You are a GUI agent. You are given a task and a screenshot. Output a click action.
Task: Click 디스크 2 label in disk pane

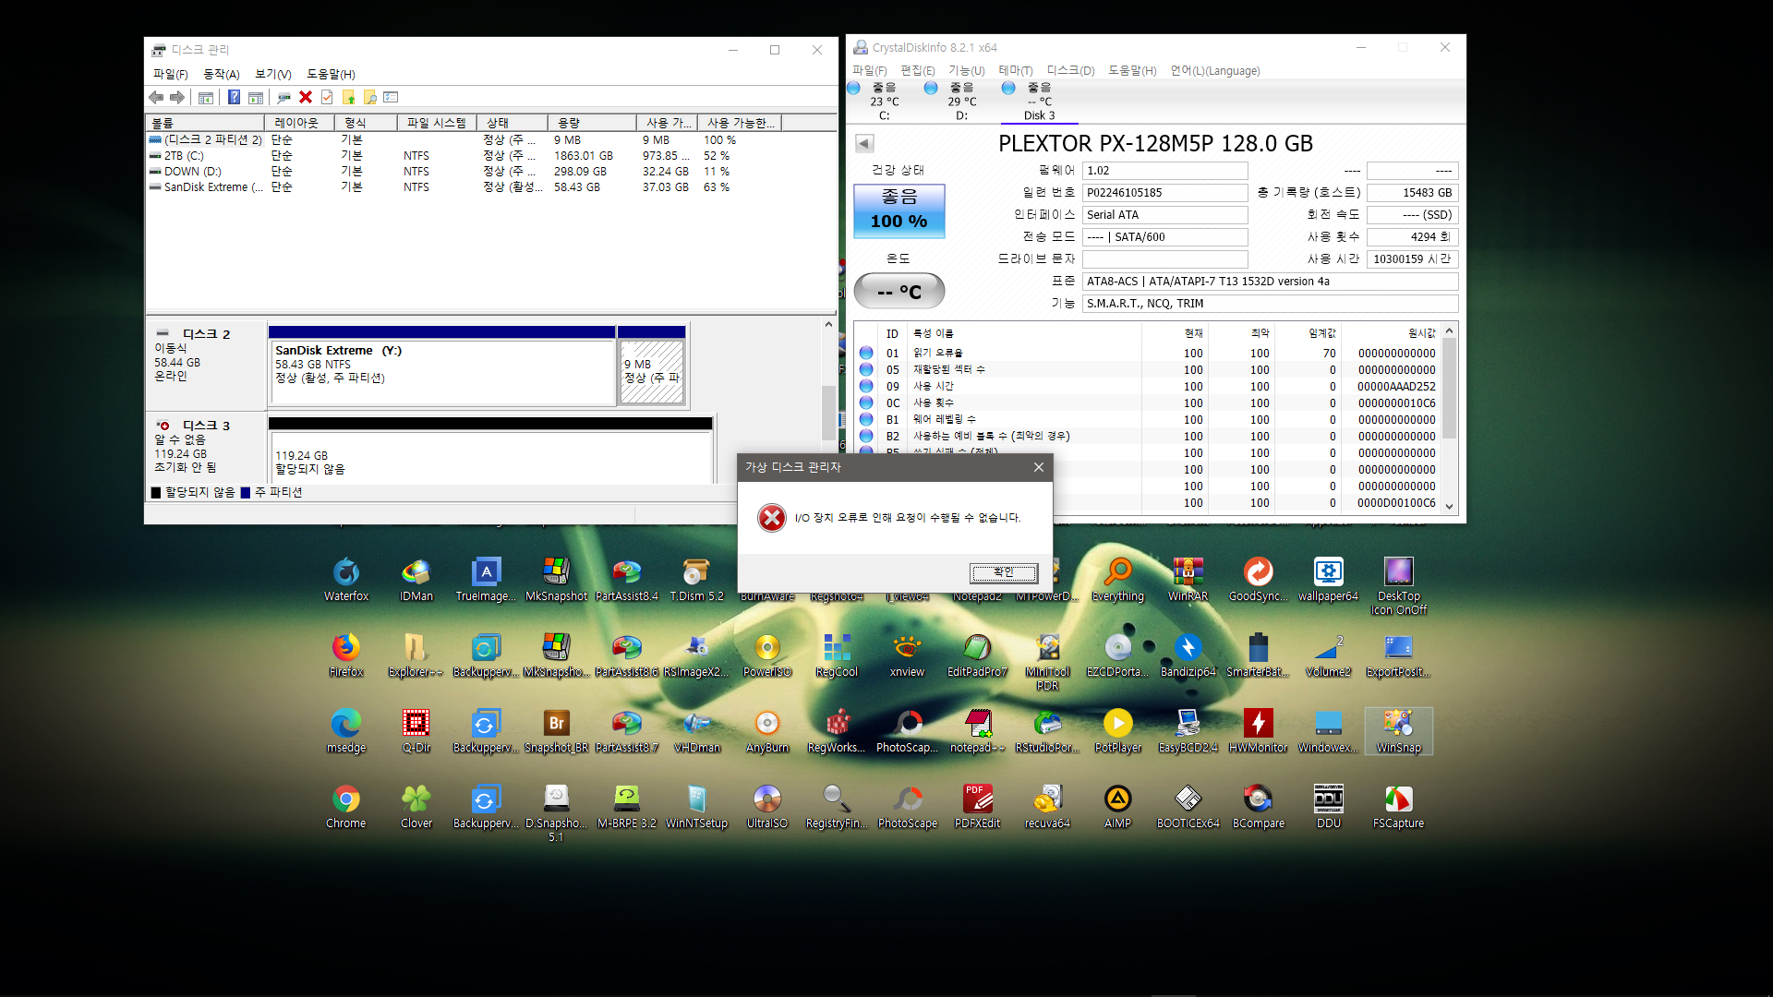click(x=206, y=334)
